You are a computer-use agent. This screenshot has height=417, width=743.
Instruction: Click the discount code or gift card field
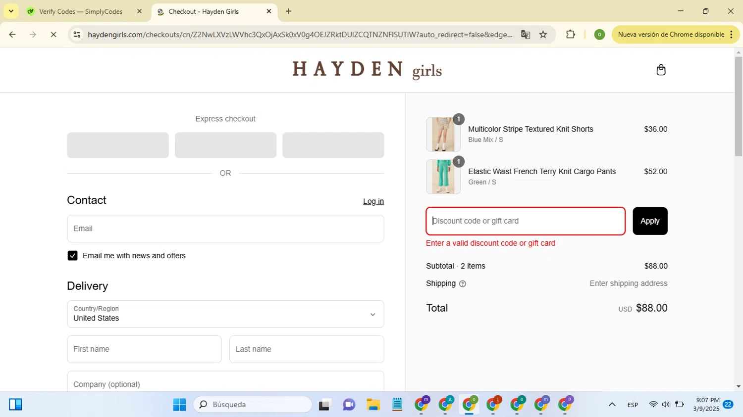point(526,221)
